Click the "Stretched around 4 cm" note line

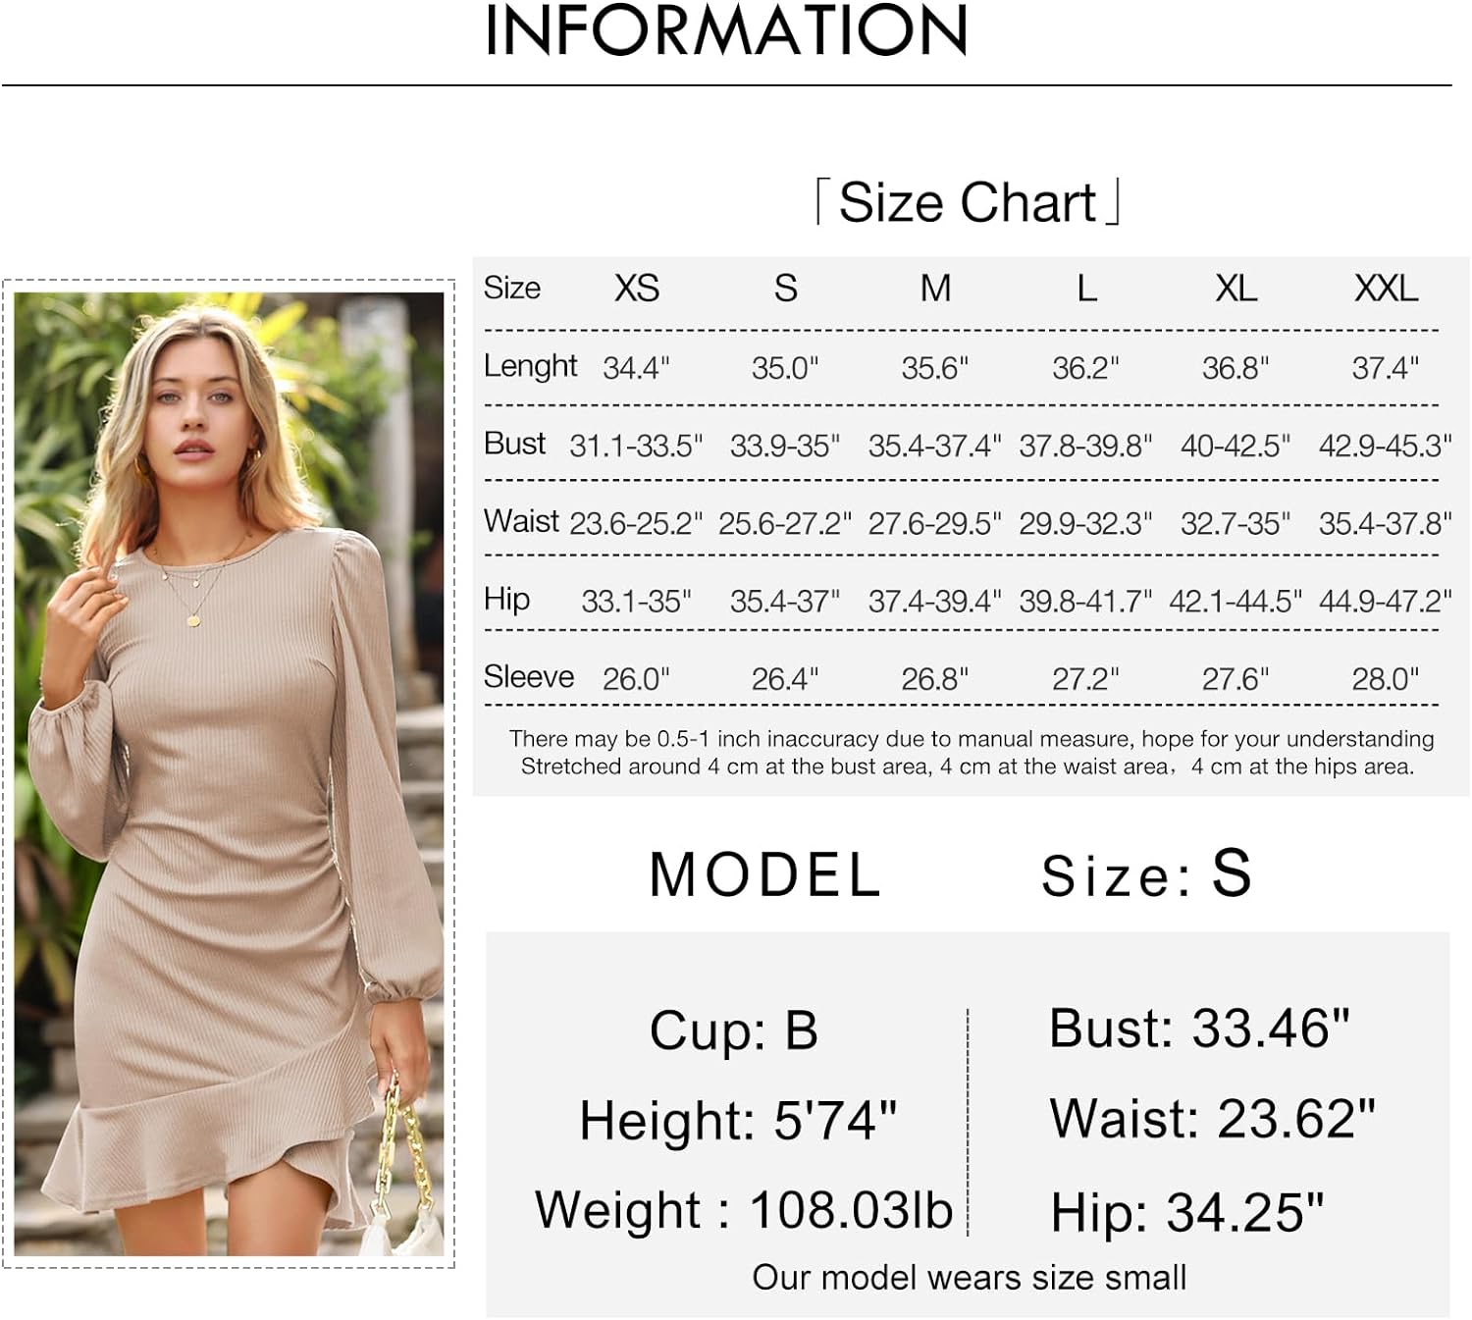(x=968, y=766)
